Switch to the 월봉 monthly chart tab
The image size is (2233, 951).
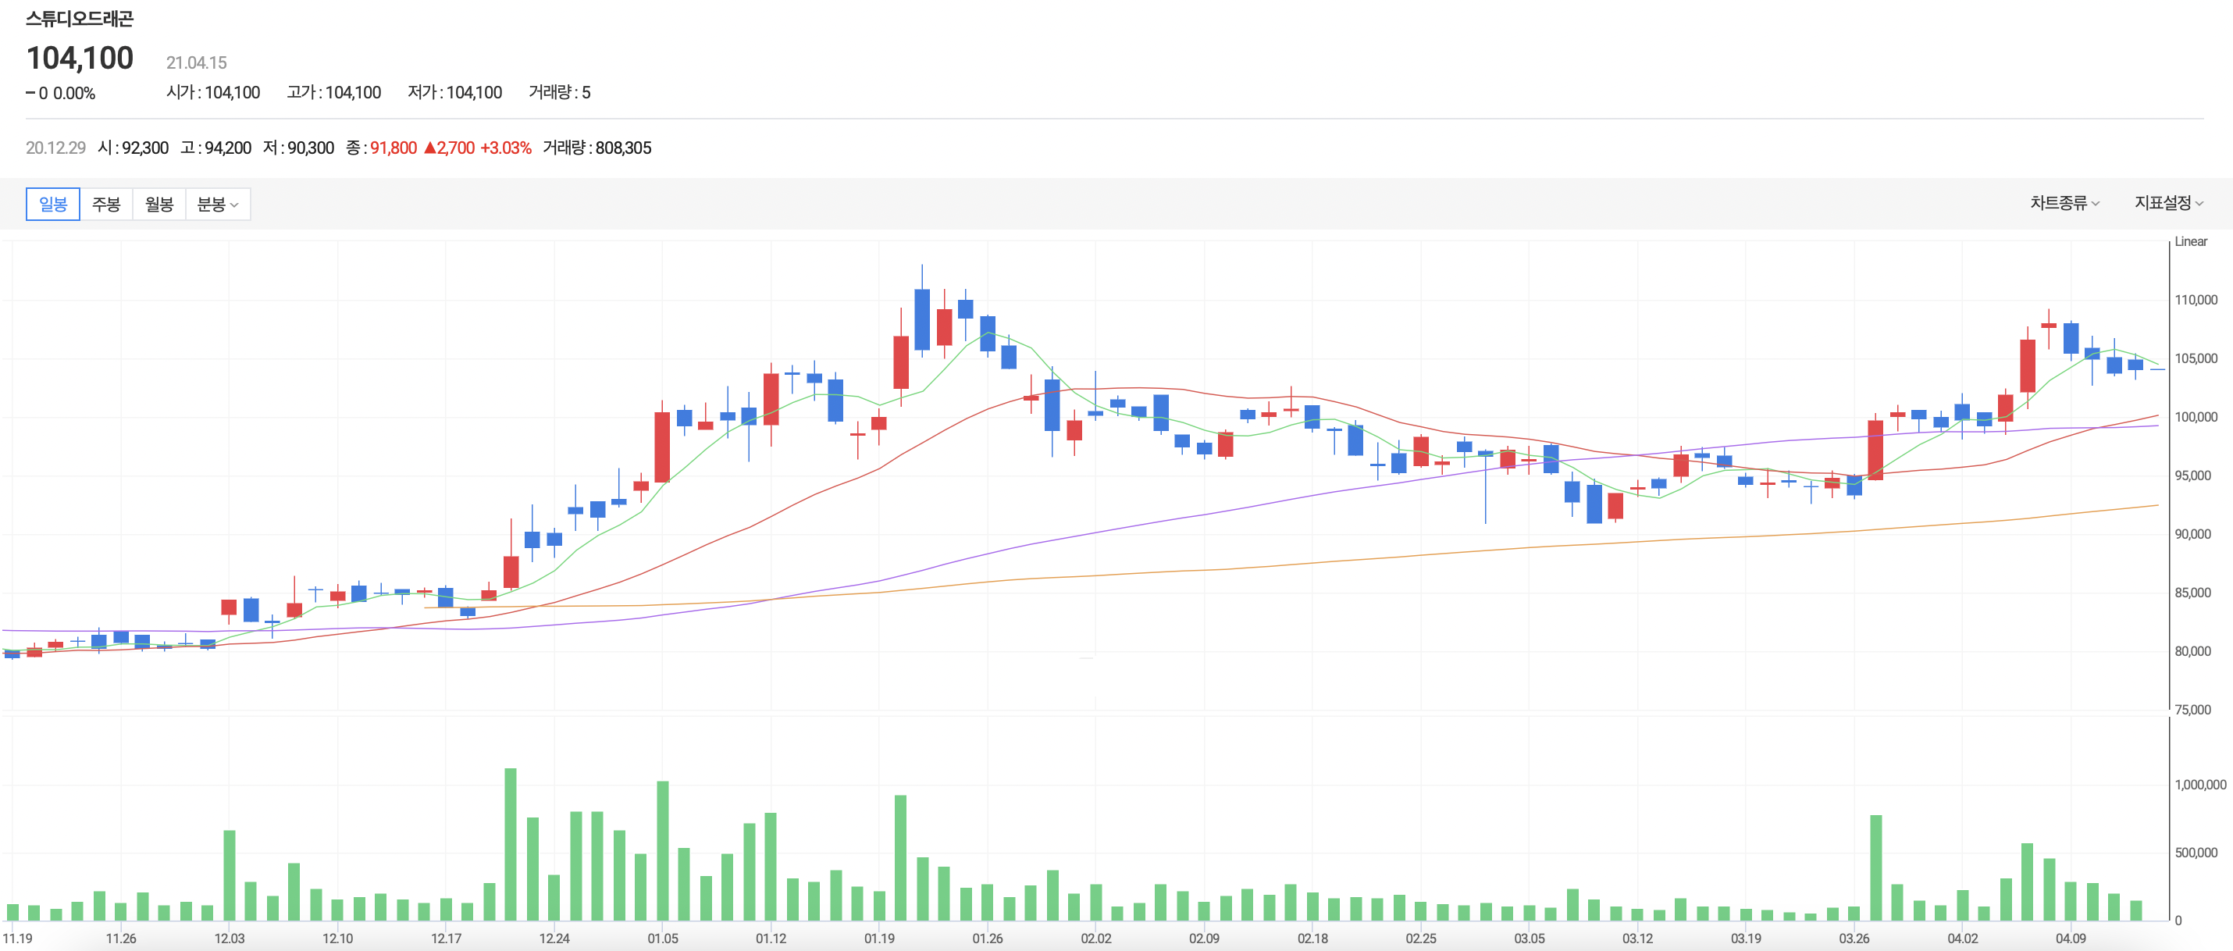(158, 204)
